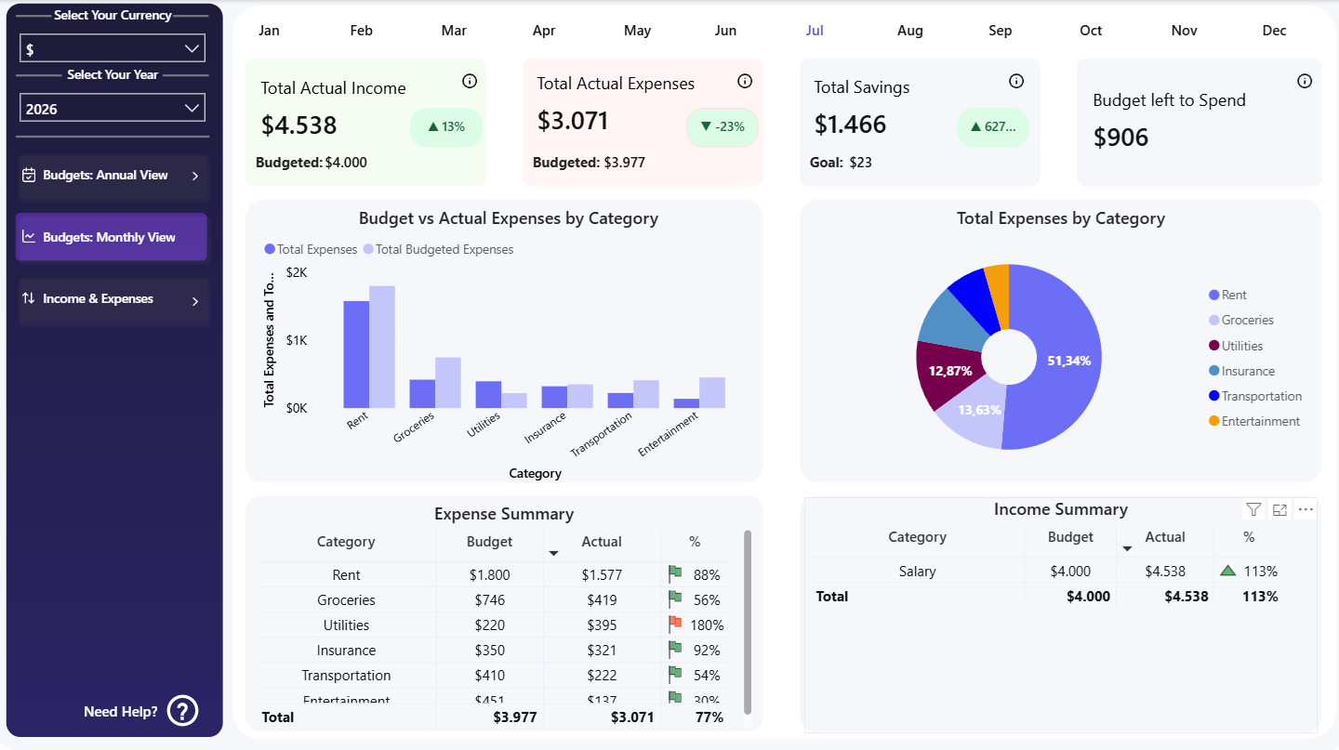This screenshot has height=750, width=1339.
Task: Open Budgets: Monthly View page
Action: pos(112,237)
